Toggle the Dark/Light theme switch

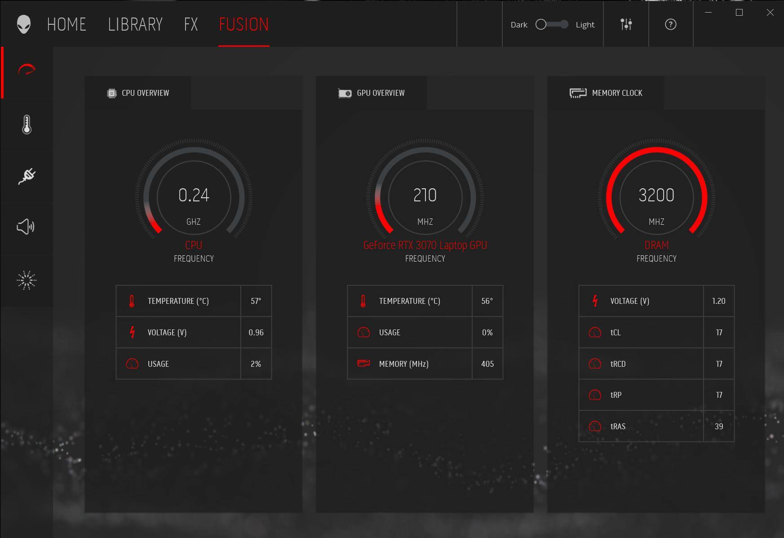pos(552,24)
